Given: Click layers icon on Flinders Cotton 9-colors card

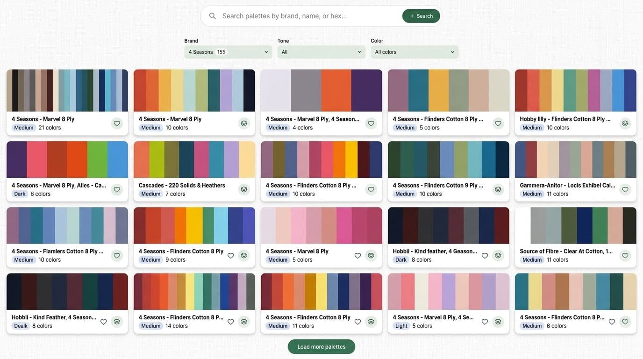Looking at the screenshot, I should (x=244, y=256).
